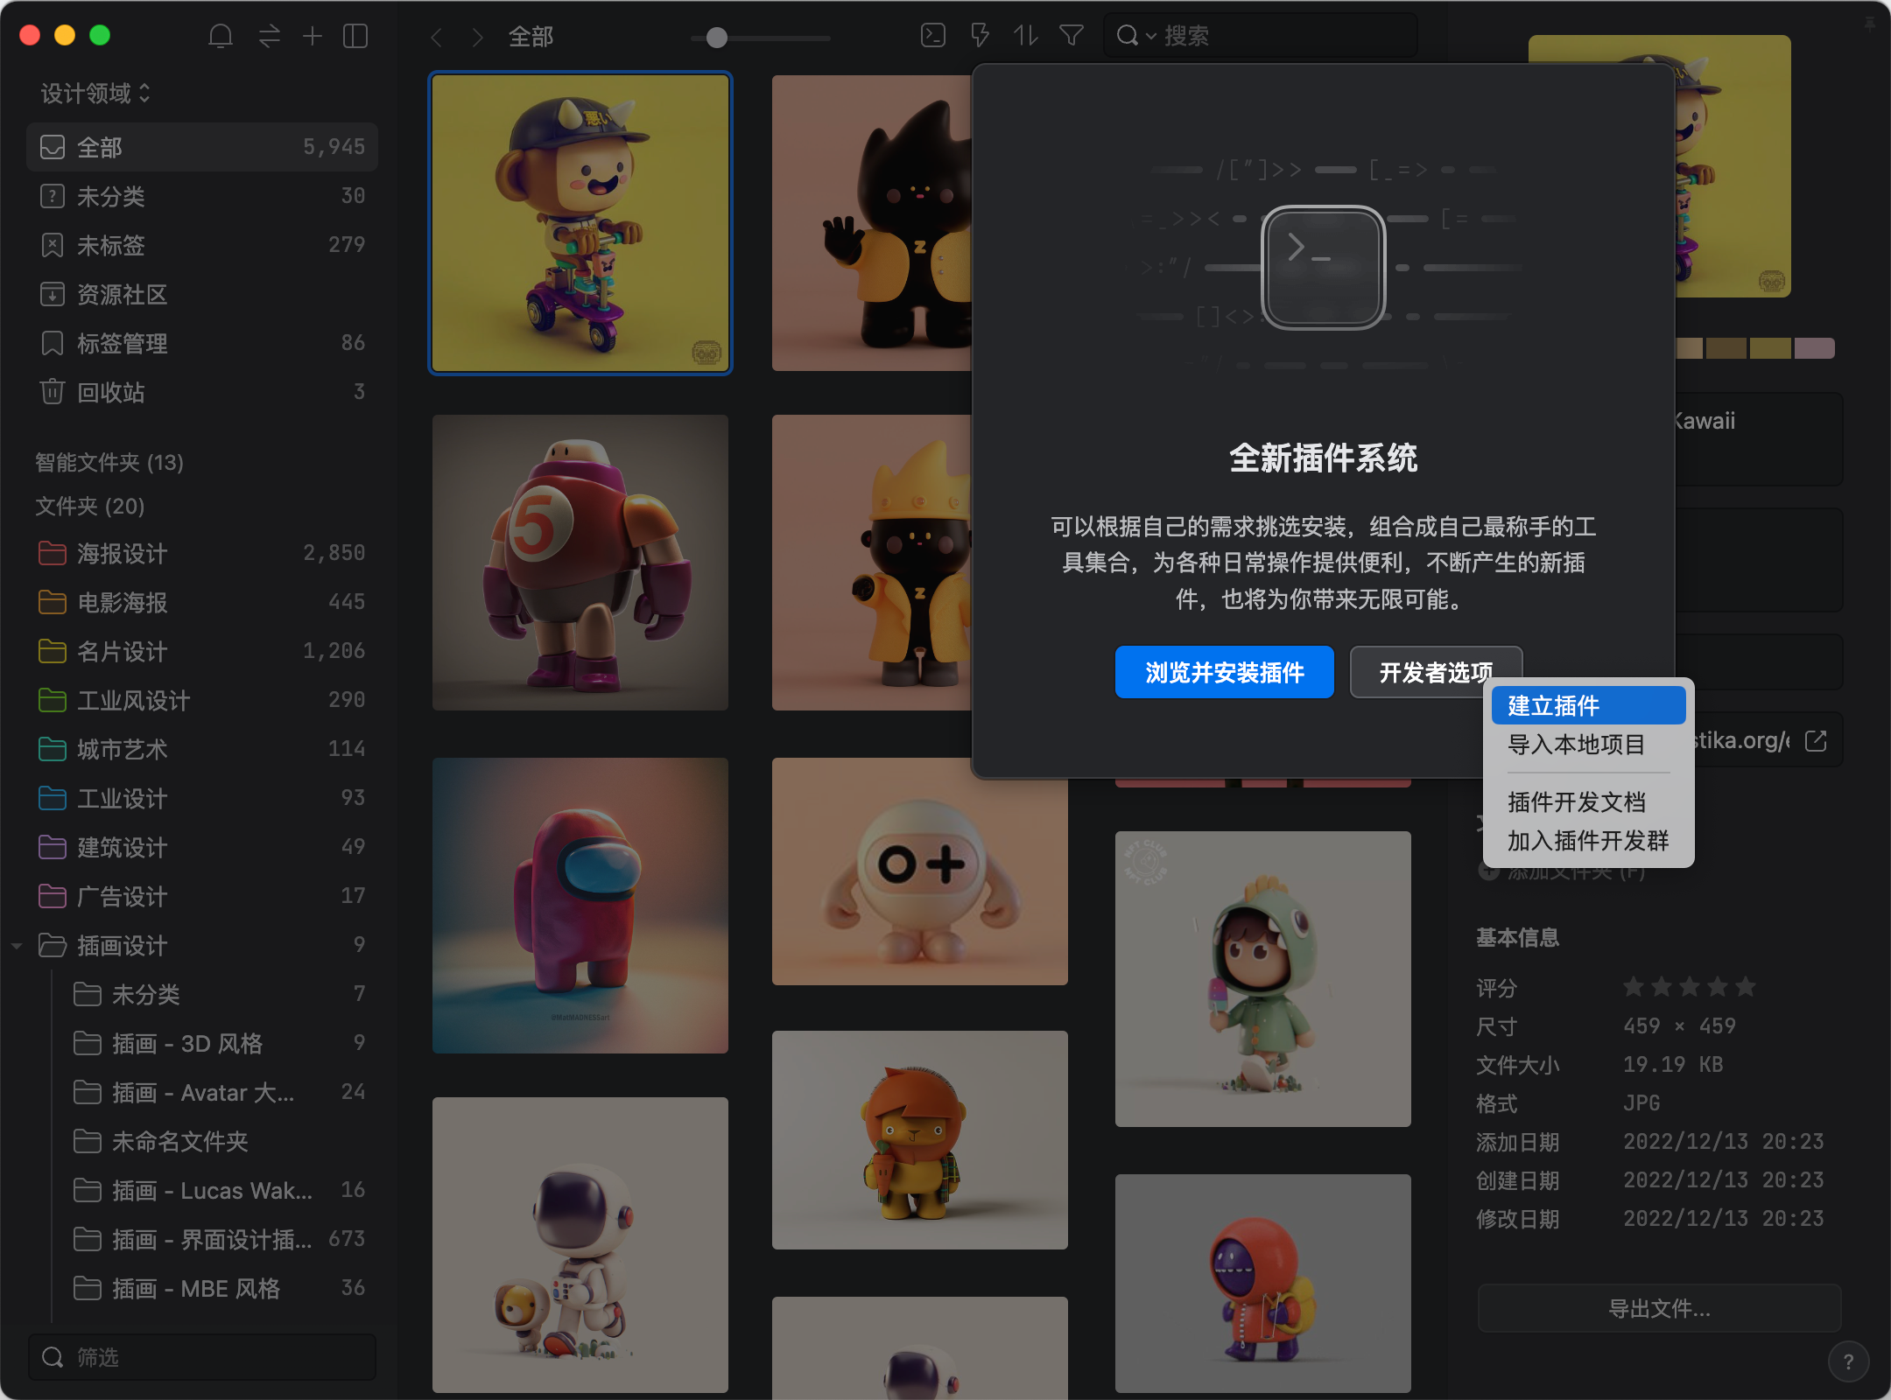Click the sort order arrows icon
This screenshot has height=1400, width=1891.
pyautogui.click(x=1025, y=35)
